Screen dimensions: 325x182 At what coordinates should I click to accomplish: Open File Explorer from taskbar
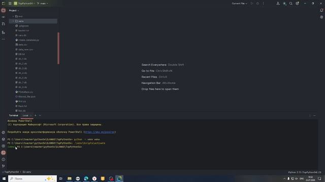70,178
